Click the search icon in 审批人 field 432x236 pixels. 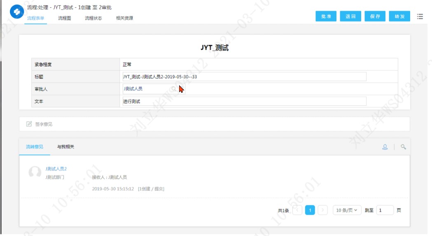click(173, 89)
